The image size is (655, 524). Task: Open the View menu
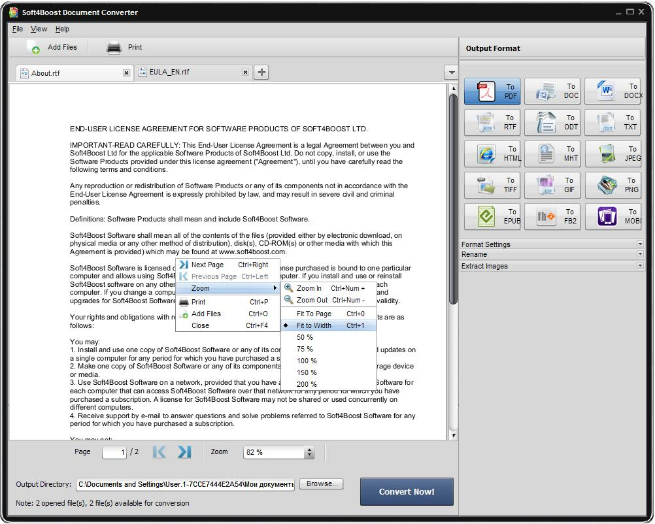39,29
